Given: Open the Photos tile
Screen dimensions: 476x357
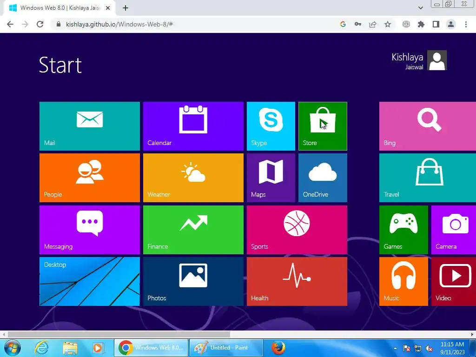Looking at the screenshot, I should (x=193, y=281).
